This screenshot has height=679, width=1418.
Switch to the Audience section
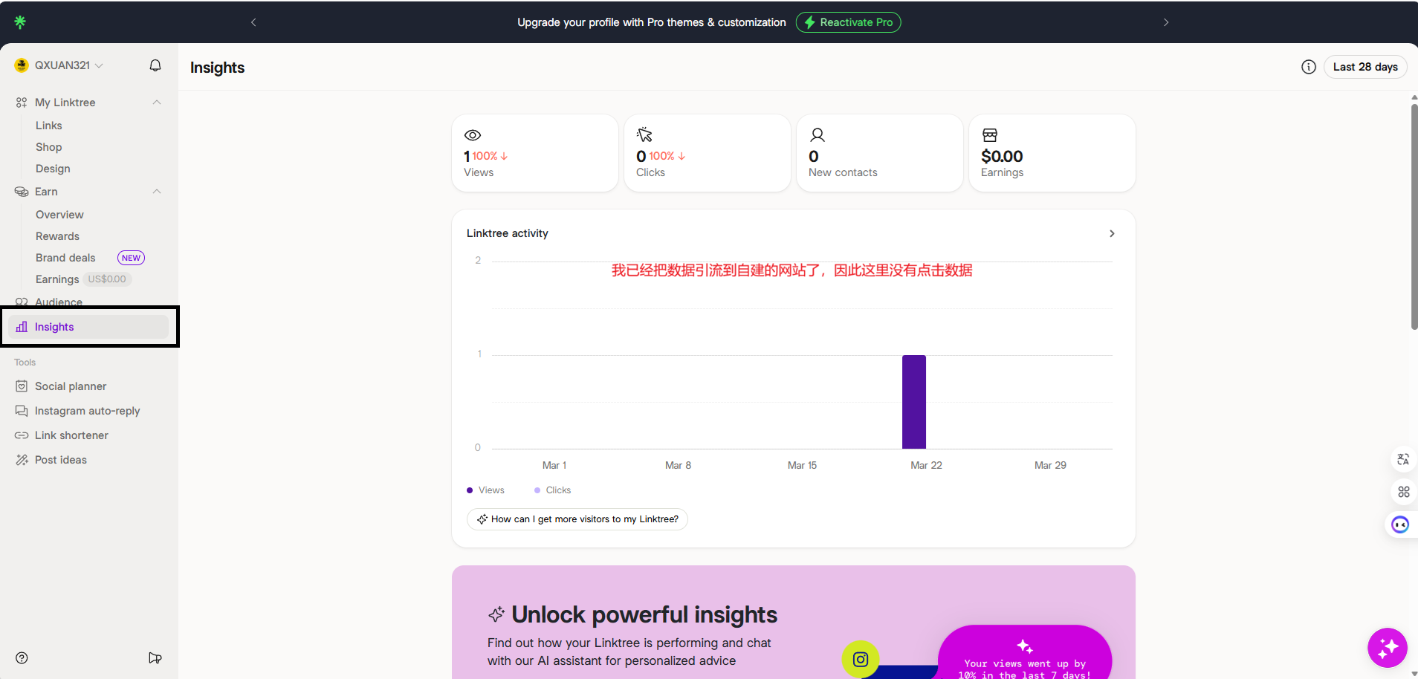point(59,302)
